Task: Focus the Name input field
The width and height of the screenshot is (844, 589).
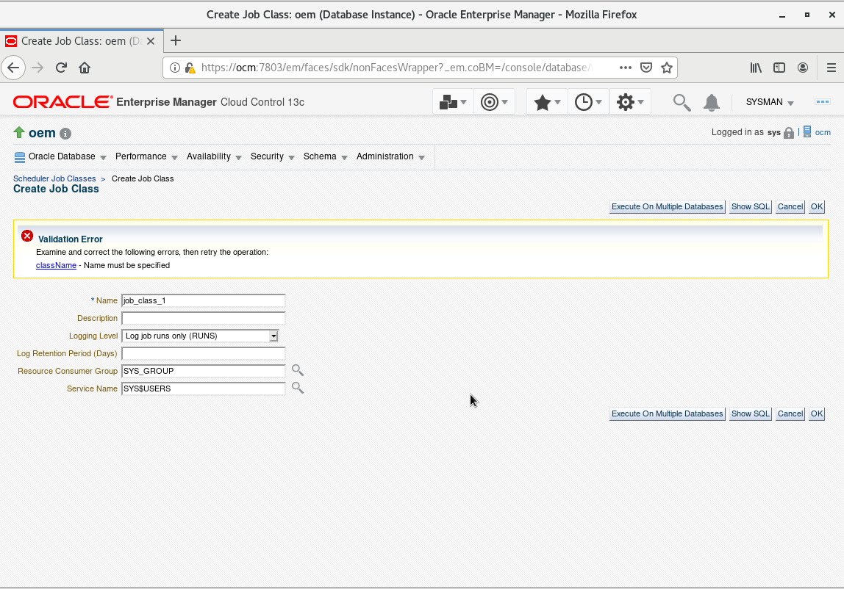Action: [204, 300]
